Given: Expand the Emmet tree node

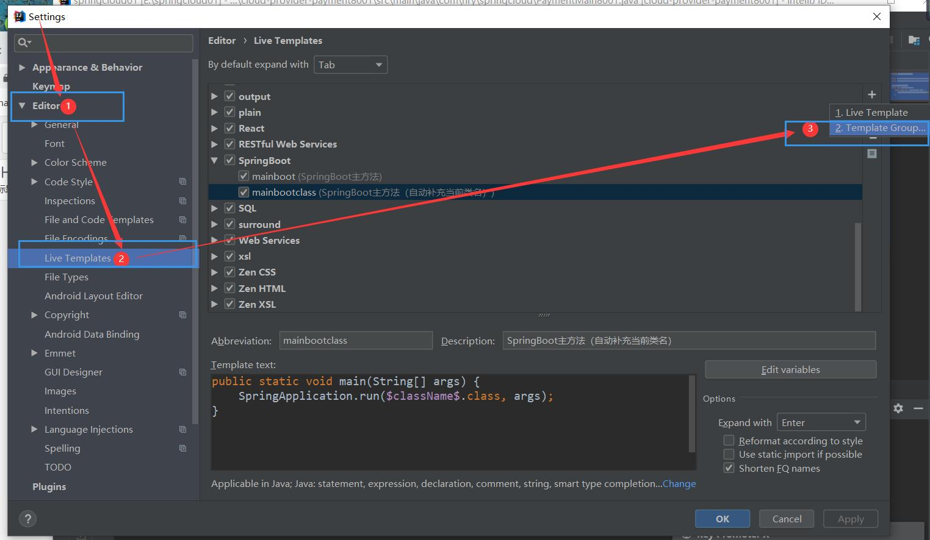Looking at the screenshot, I should 35,353.
